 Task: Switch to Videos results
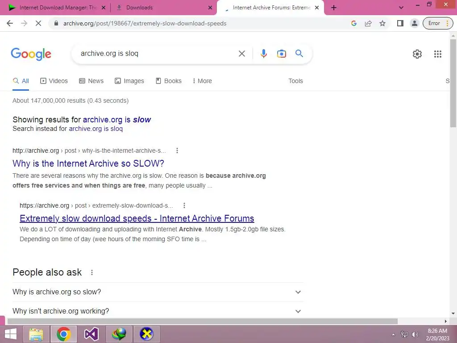pos(54,81)
